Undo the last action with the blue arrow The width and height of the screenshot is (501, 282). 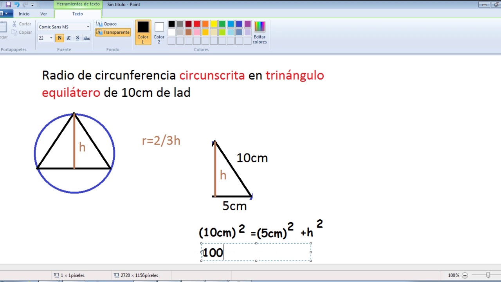point(17,5)
